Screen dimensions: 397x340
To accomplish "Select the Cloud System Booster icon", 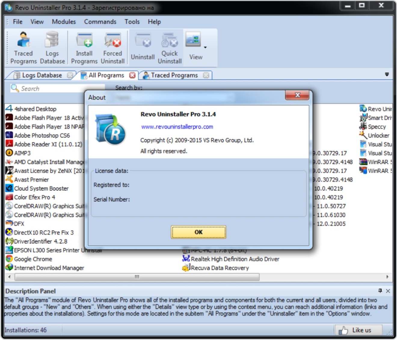I will [x=9, y=188].
